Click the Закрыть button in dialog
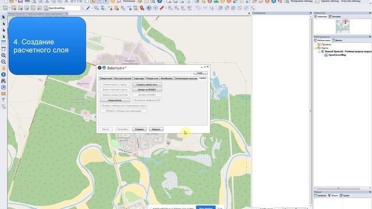This screenshot has width=372, height=209. pyautogui.click(x=156, y=129)
